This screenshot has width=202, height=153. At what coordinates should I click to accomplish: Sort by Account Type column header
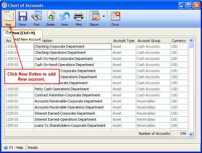(x=124, y=41)
